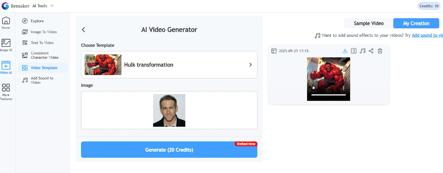Add sound to the created video
Image resolution: width=443 pixels, height=173 pixels.
362,51
